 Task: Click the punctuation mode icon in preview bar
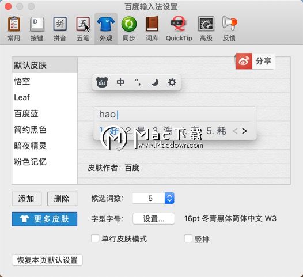coord(138,82)
